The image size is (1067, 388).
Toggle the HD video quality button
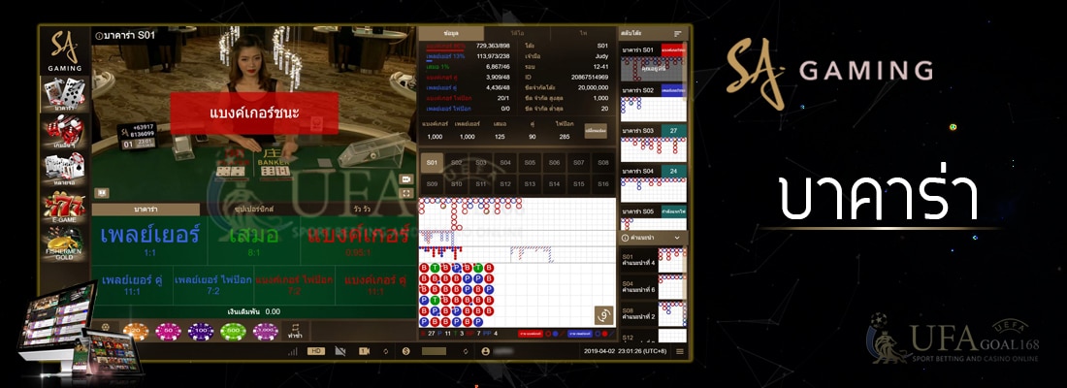[x=315, y=350]
